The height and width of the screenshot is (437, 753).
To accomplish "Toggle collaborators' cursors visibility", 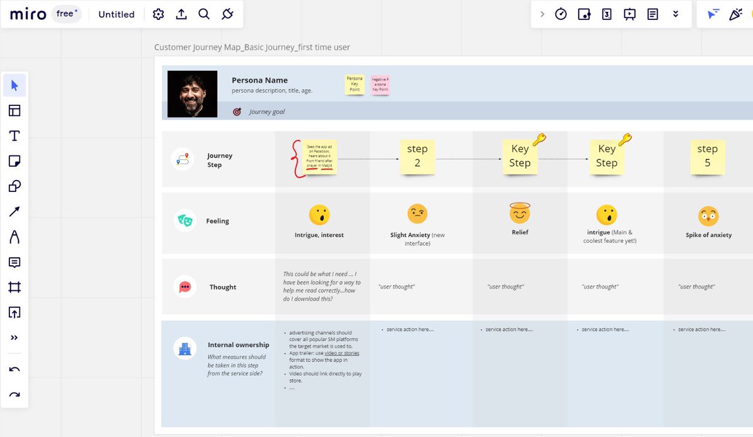I will [713, 14].
